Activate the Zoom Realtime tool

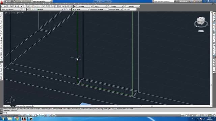click(x=47, y=6)
